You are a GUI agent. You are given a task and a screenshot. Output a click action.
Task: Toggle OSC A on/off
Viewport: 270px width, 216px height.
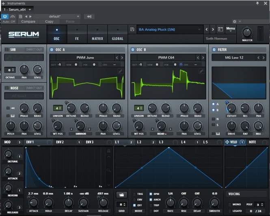[52, 50]
